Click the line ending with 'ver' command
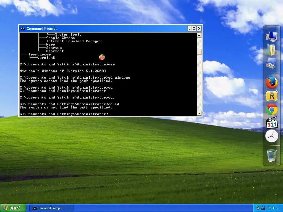Viewport: 283px width, 212px height. pyautogui.click(x=67, y=64)
